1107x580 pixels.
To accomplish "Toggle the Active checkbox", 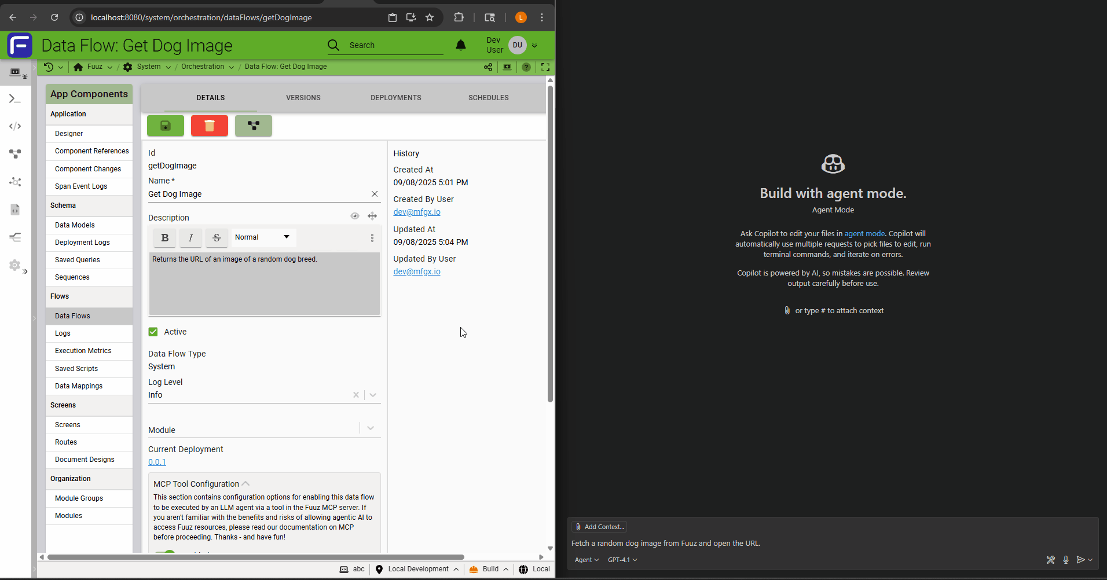I will (x=153, y=332).
